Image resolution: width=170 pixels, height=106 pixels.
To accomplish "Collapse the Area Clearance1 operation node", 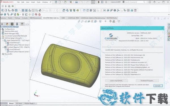I will [3, 40].
